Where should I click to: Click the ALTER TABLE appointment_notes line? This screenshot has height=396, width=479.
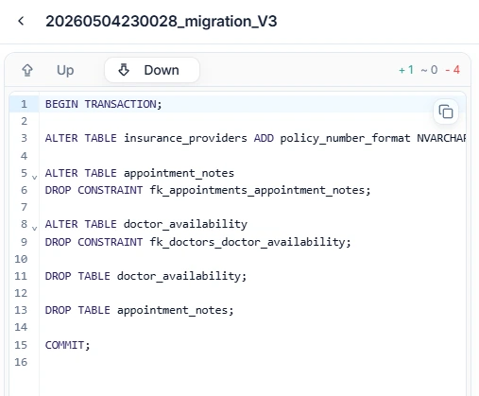(x=140, y=173)
